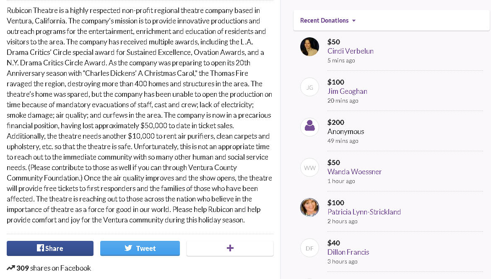Click the 309 shares on Facebook text
Image resolution: width=491 pixels, height=279 pixels.
pyautogui.click(x=54, y=268)
